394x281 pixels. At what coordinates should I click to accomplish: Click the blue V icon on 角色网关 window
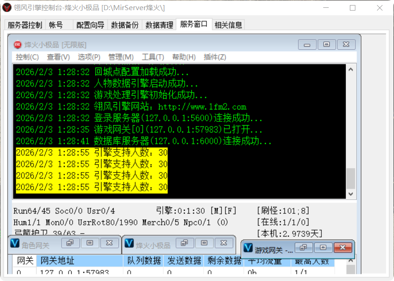(15, 243)
